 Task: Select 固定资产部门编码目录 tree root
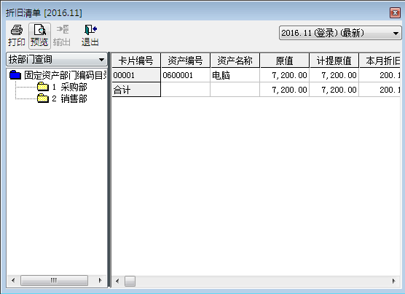click(x=66, y=75)
